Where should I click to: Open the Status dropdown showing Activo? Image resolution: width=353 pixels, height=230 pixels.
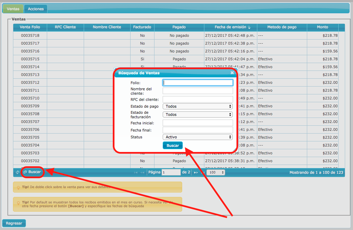coord(198,137)
